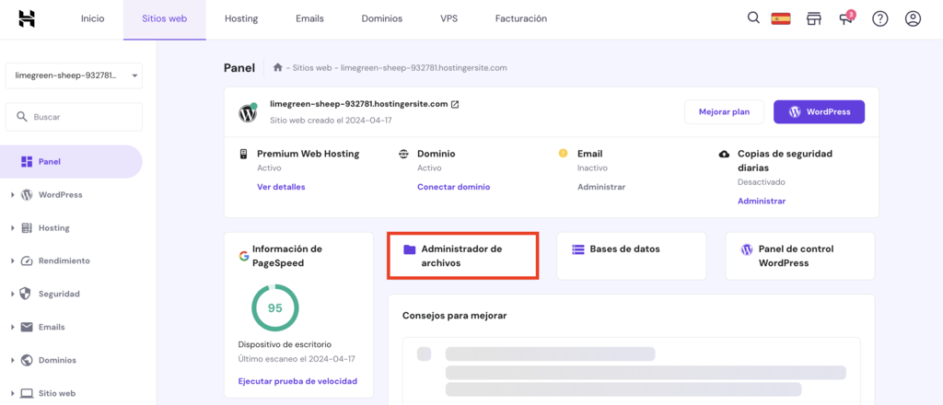
Task: Click the purple WordPress button
Action: pyautogui.click(x=819, y=112)
